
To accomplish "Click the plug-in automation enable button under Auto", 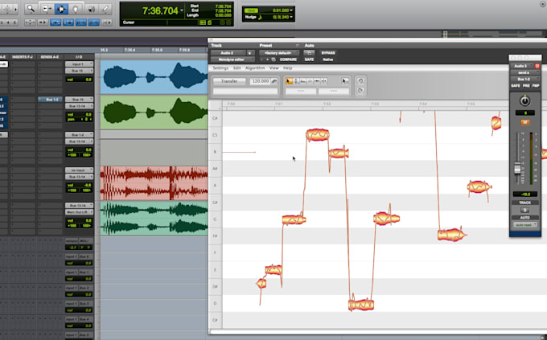I will click(309, 53).
